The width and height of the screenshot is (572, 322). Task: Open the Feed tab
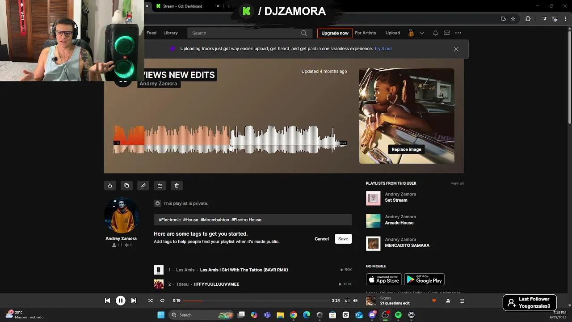151,33
